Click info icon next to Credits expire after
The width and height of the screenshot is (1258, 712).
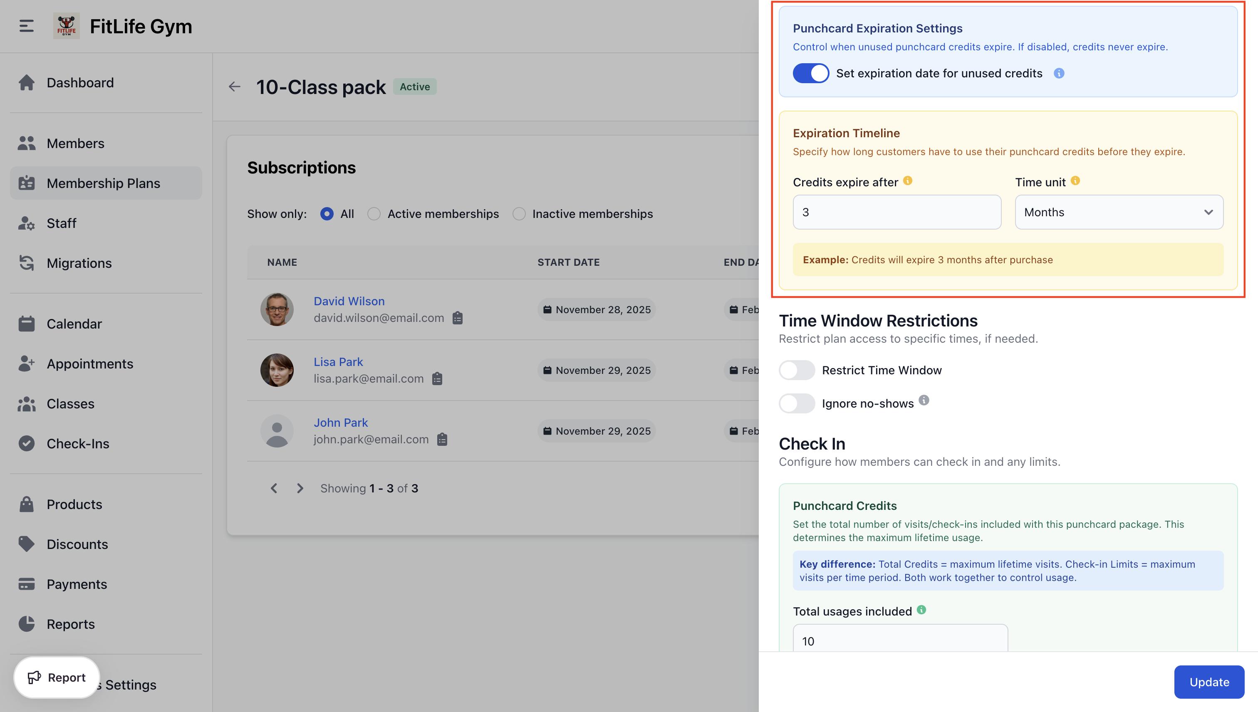click(x=907, y=181)
